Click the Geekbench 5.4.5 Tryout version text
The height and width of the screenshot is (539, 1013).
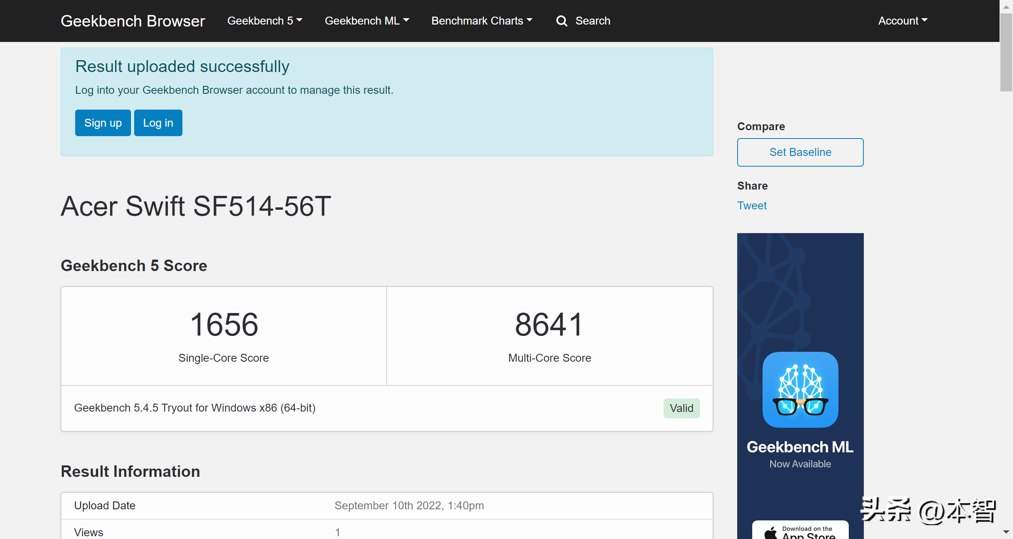[195, 408]
